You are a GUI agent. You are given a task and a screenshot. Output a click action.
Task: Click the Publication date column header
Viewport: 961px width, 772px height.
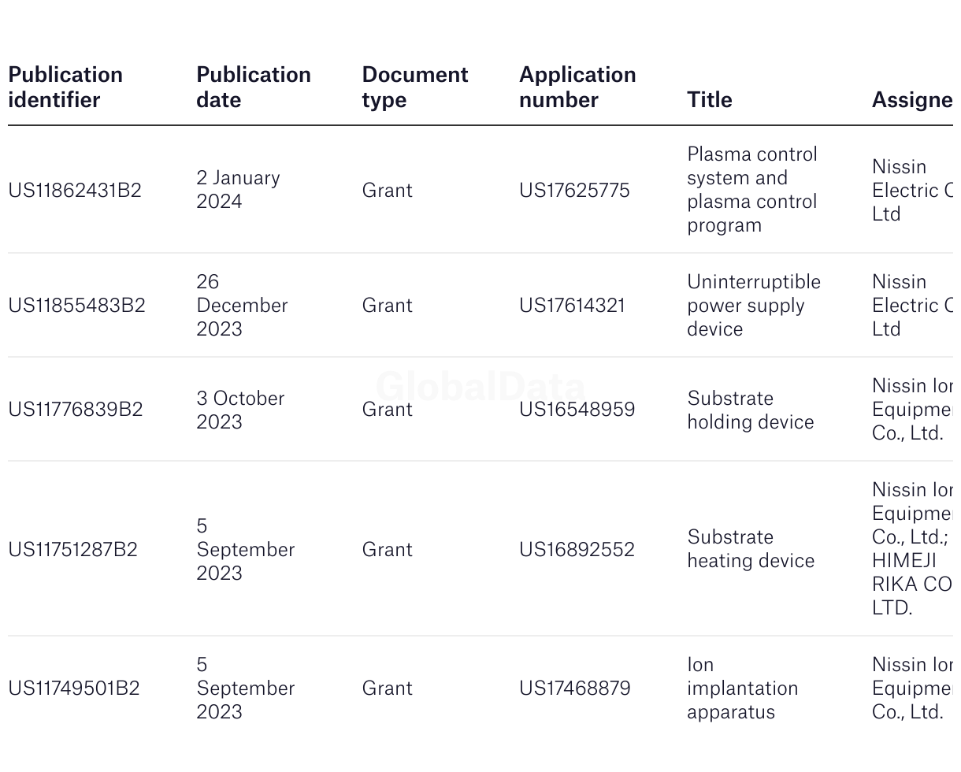[x=254, y=87]
